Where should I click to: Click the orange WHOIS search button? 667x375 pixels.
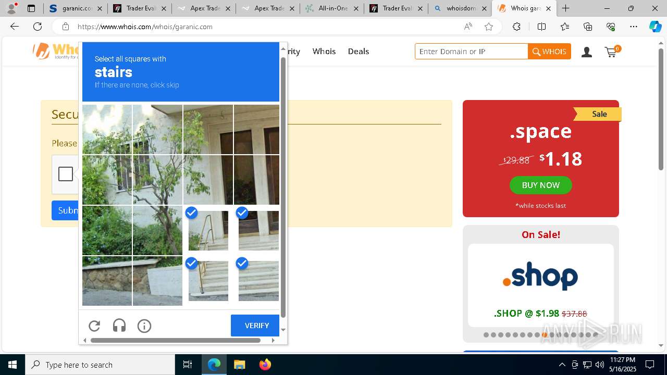pyautogui.click(x=549, y=52)
